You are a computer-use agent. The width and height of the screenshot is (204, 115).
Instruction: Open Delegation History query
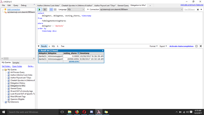[x=18, y=83]
